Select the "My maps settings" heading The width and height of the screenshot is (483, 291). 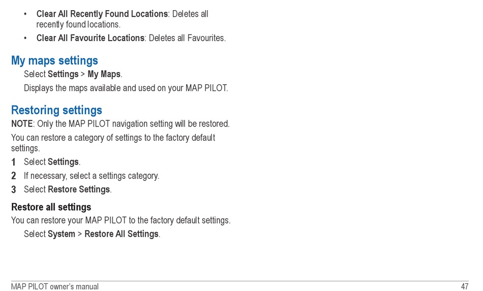tap(54, 61)
